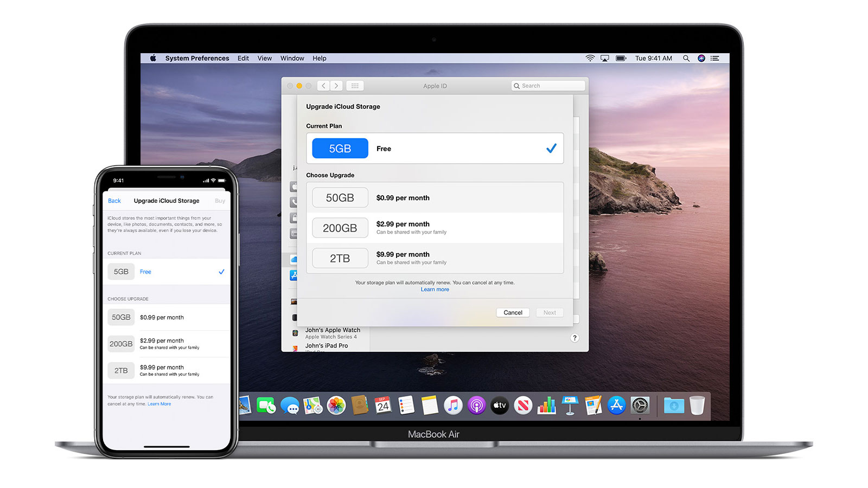Image resolution: width=868 pixels, height=488 pixels.
Task: Show all preferences grid button
Action: (355, 86)
